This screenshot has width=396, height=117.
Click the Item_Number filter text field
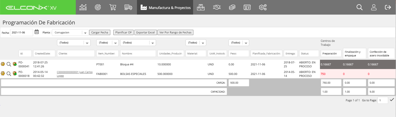click(107, 53)
